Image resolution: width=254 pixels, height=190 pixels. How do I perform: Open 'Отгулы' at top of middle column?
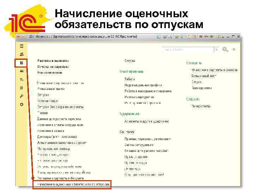click(130, 61)
